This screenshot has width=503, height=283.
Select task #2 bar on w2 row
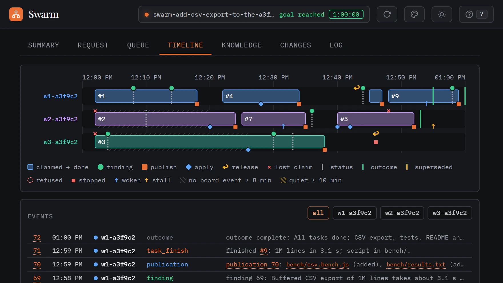[x=165, y=119]
